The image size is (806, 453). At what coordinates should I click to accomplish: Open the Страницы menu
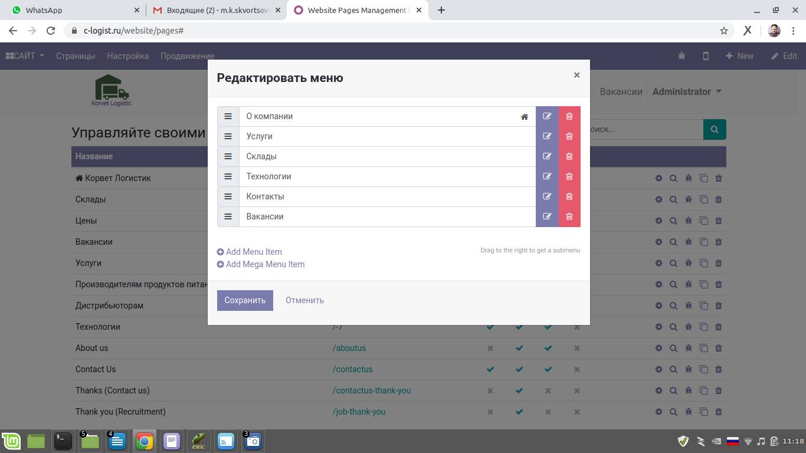click(76, 56)
